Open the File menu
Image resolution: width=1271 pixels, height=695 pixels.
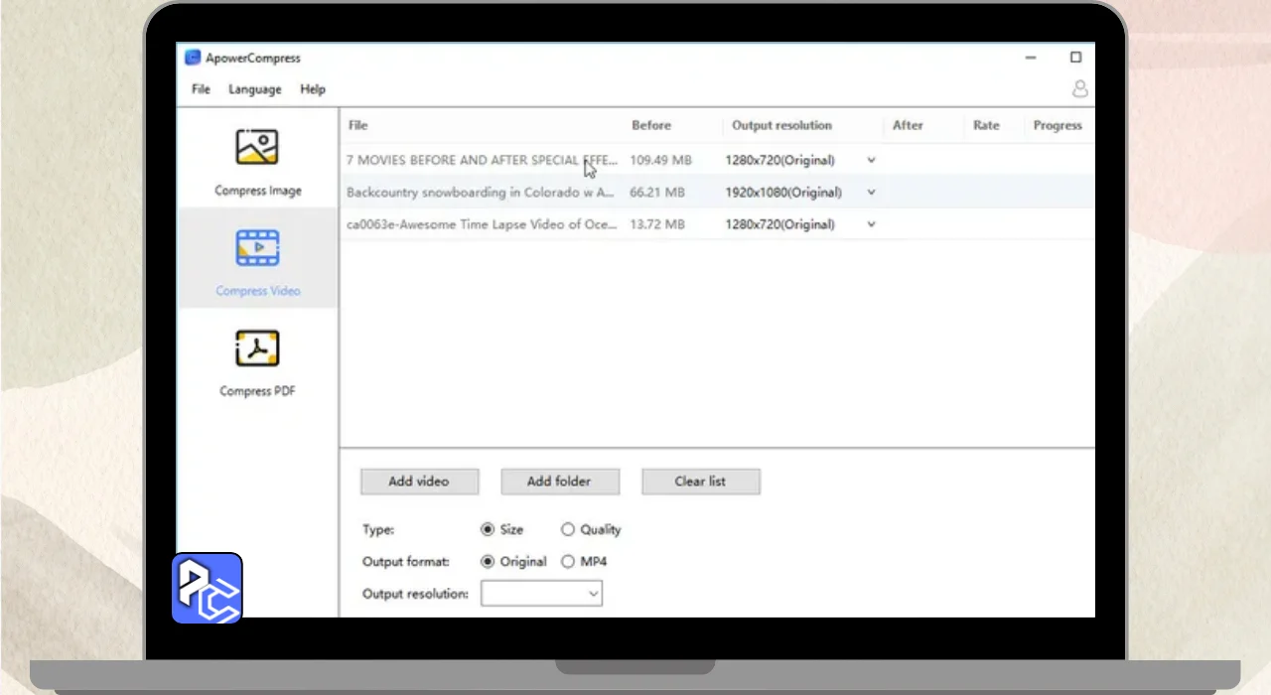[201, 89]
